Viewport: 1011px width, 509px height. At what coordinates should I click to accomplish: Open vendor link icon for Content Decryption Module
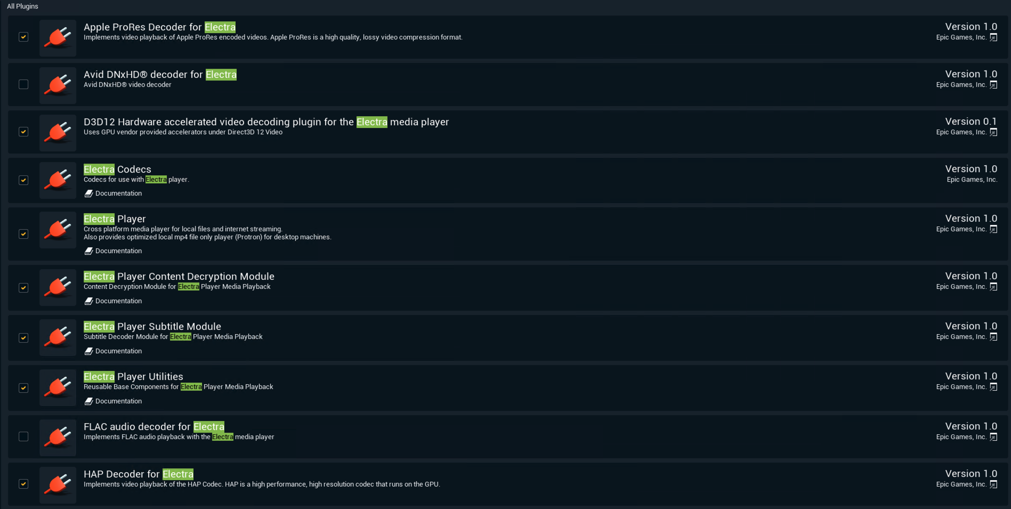[993, 287]
